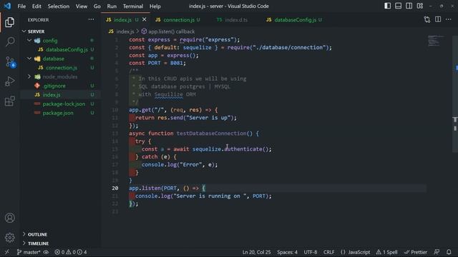Change CRLF end of line sequence
The height and width of the screenshot is (257, 458).
pyautogui.click(x=328, y=252)
